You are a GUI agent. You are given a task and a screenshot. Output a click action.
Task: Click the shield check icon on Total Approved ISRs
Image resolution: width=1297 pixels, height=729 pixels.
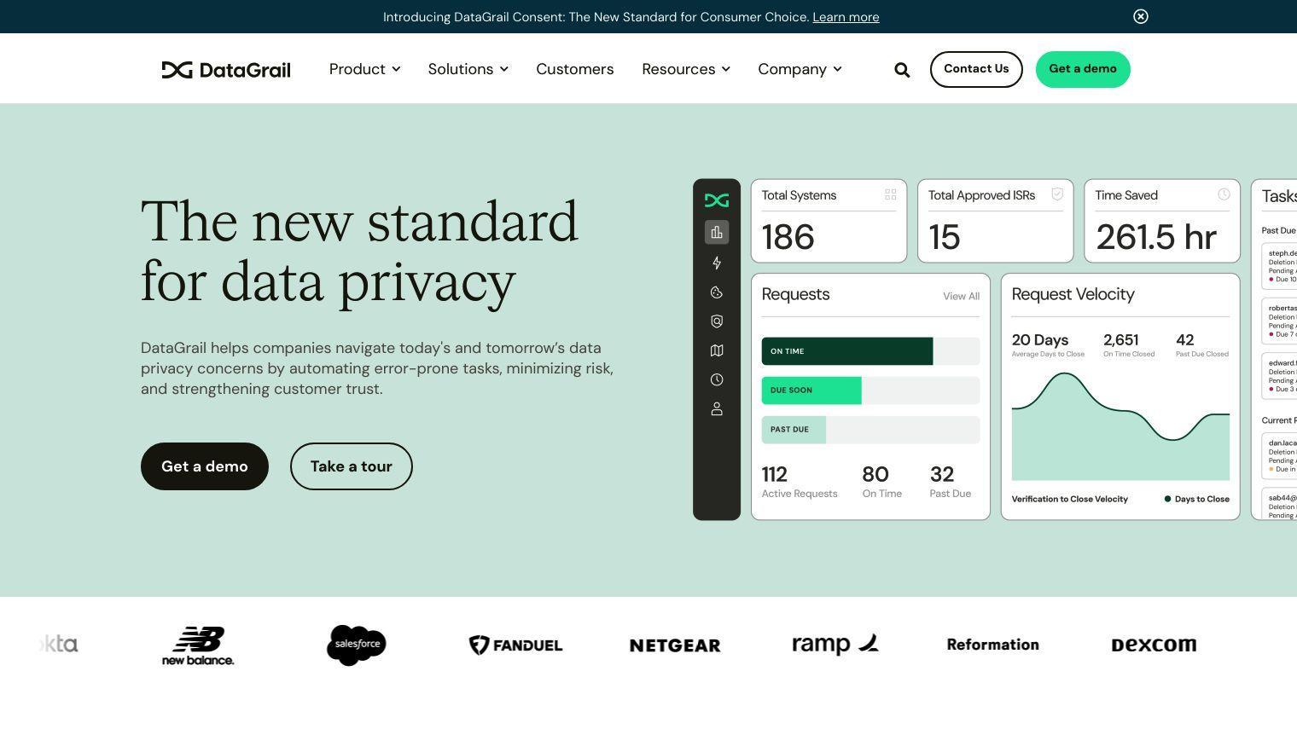click(x=1057, y=194)
